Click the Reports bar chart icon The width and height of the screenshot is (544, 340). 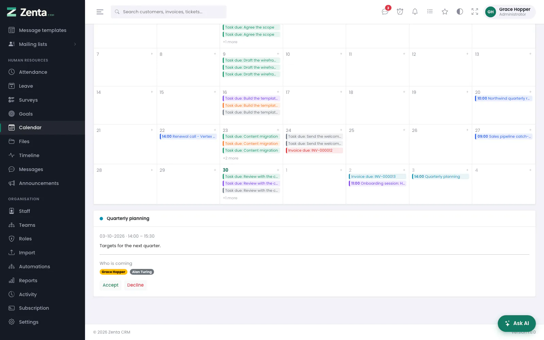pos(12,280)
